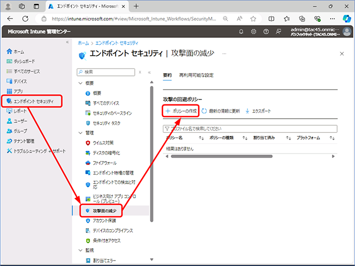Screen dimensions: 355x266
Task: Click 最新の情報に更新 refresh button
Action: [221, 111]
